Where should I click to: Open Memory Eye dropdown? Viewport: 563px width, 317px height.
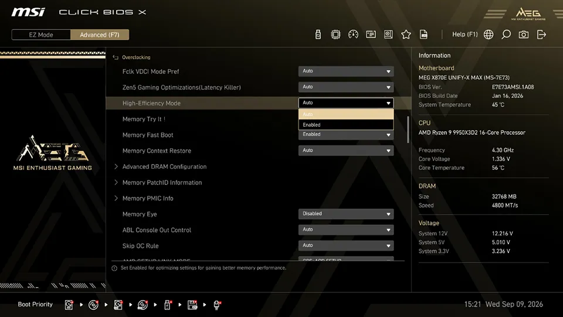(x=346, y=214)
